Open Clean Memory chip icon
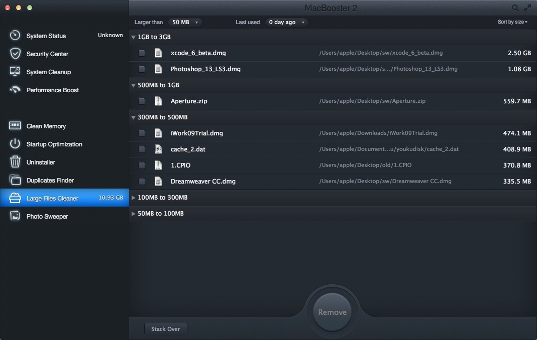 pyautogui.click(x=15, y=126)
